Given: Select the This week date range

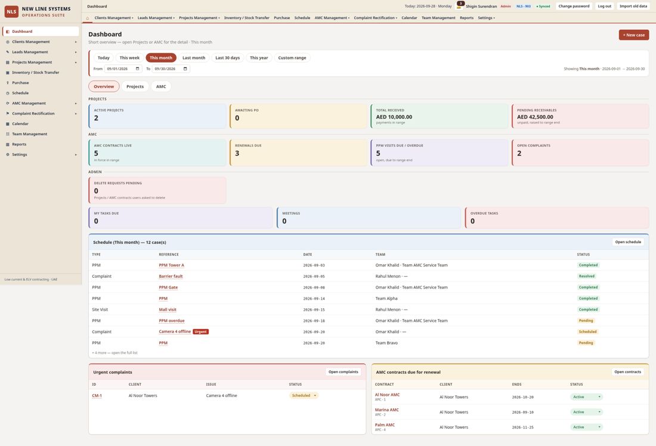Looking at the screenshot, I should (129, 58).
